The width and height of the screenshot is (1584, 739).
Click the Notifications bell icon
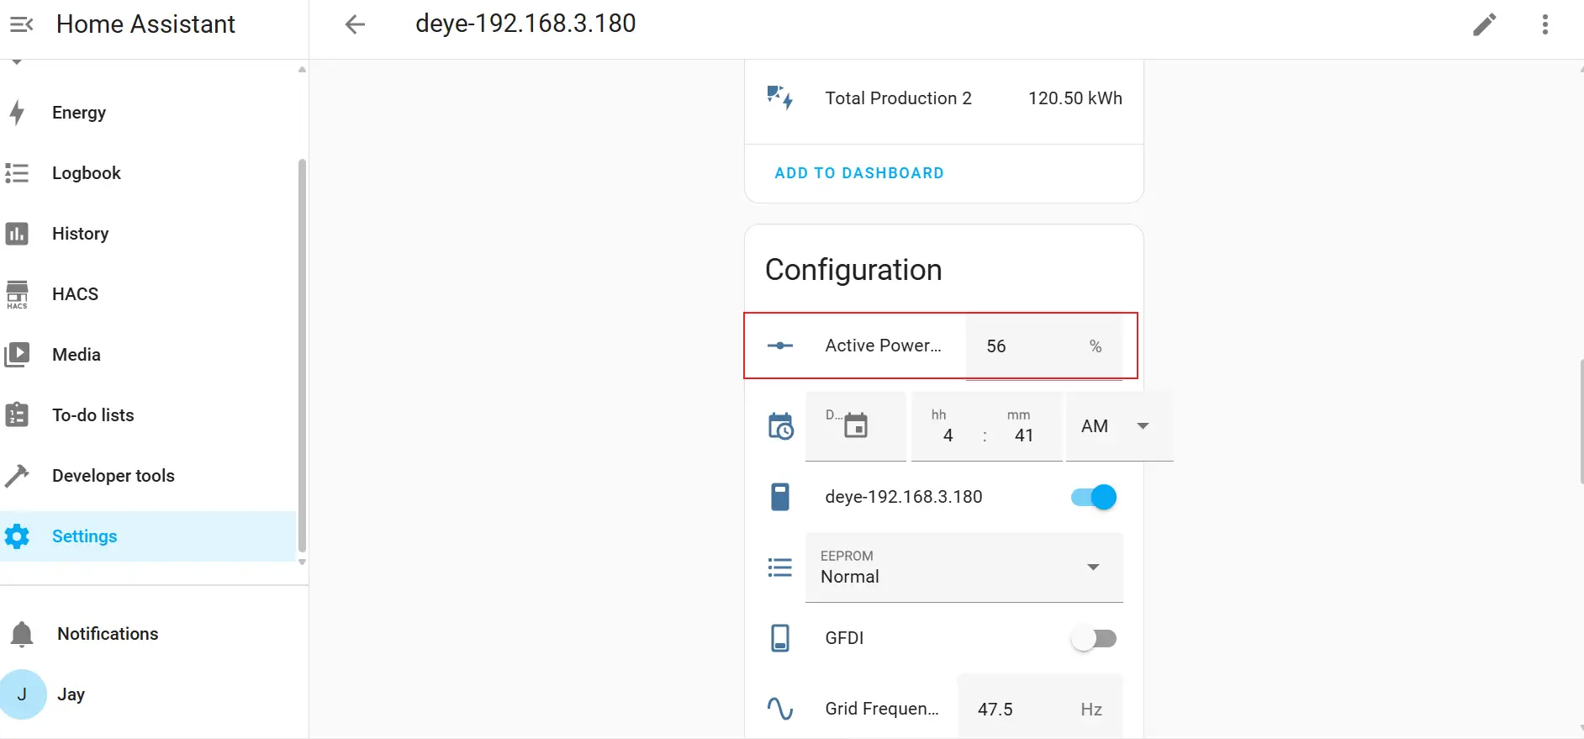[22, 634]
